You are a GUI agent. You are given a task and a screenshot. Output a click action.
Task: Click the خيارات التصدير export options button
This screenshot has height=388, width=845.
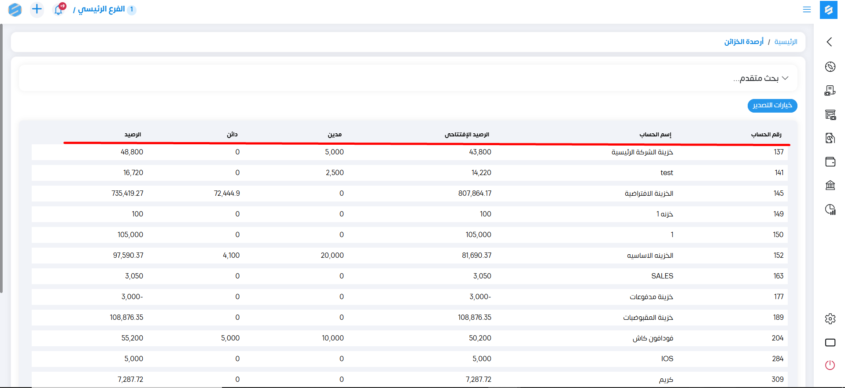click(772, 106)
